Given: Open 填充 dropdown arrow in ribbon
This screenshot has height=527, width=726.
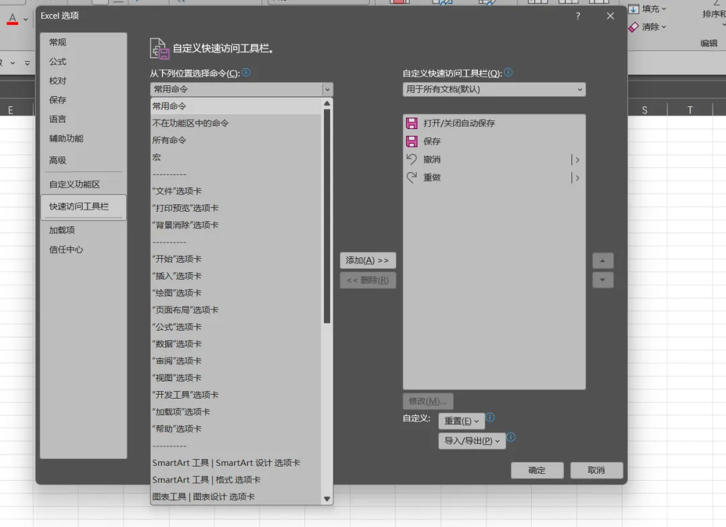Looking at the screenshot, I should (664, 9).
